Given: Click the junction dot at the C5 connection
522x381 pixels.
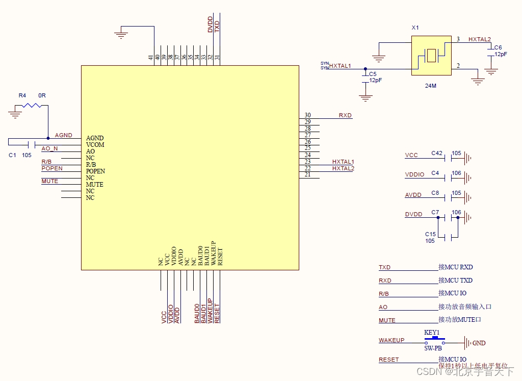Looking at the screenshot, I should 366,69.
